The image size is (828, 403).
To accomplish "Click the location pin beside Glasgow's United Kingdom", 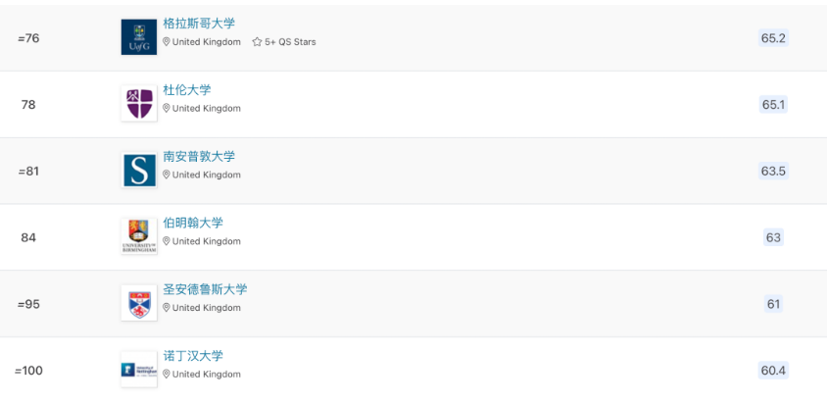I will point(167,42).
